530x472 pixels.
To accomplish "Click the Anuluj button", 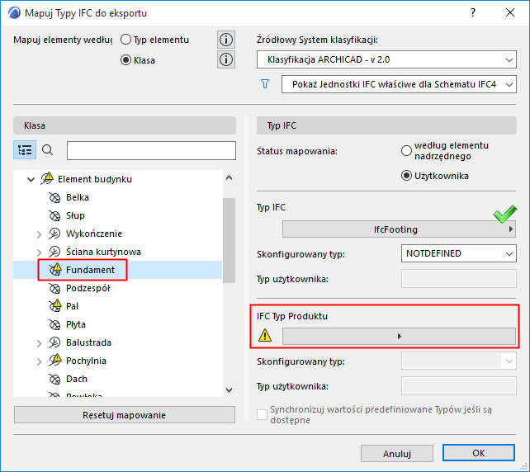I will (397, 453).
